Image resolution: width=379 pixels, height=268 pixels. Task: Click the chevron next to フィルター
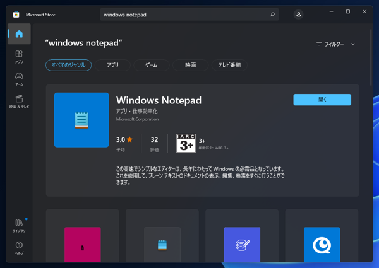tap(353, 44)
